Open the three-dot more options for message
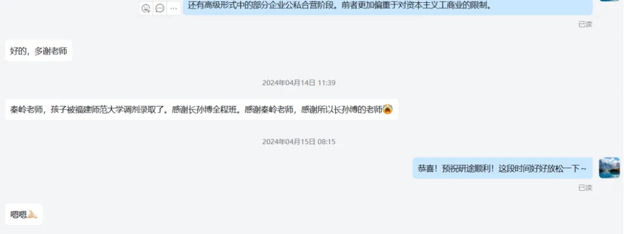This screenshot has height=234, width=624. click(173, 8)
